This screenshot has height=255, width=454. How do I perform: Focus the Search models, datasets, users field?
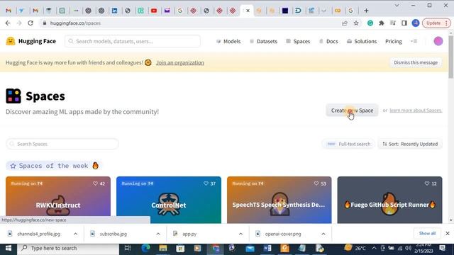point(133,41)
